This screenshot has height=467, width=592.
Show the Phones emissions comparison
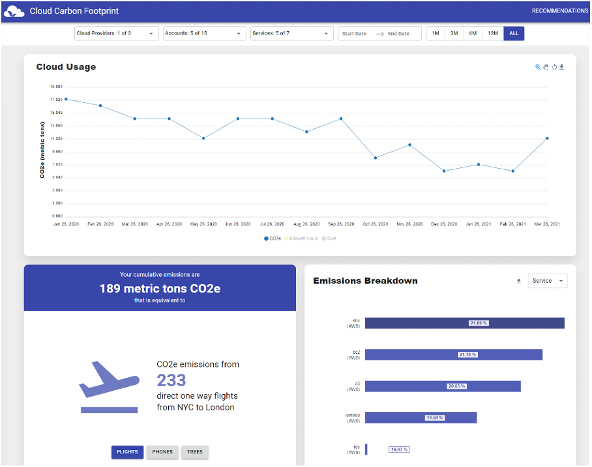point(162,452)
